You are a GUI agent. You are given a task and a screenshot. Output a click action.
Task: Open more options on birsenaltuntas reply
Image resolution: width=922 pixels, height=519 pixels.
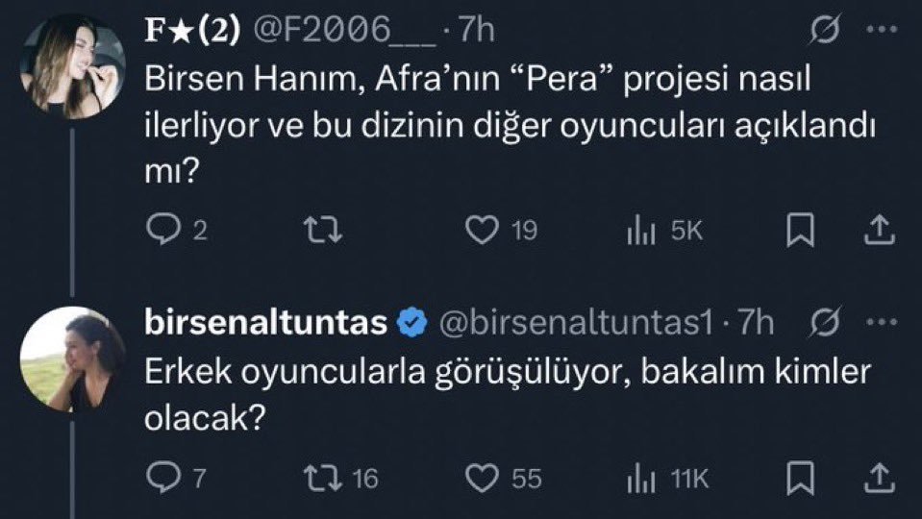click(x=882, y=324)
